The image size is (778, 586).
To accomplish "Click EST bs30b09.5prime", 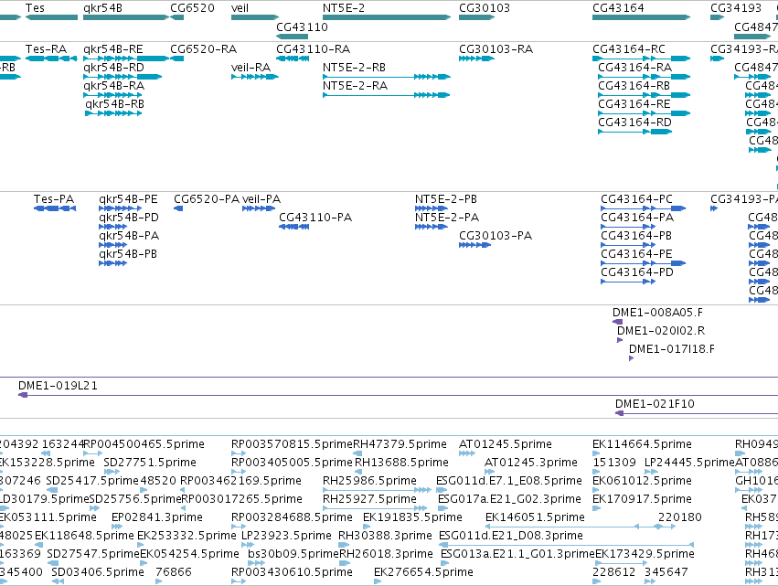I will [257, 564].
